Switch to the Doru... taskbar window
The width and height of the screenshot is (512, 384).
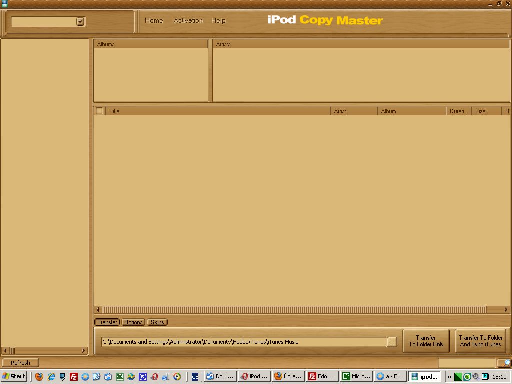(220, 376)
